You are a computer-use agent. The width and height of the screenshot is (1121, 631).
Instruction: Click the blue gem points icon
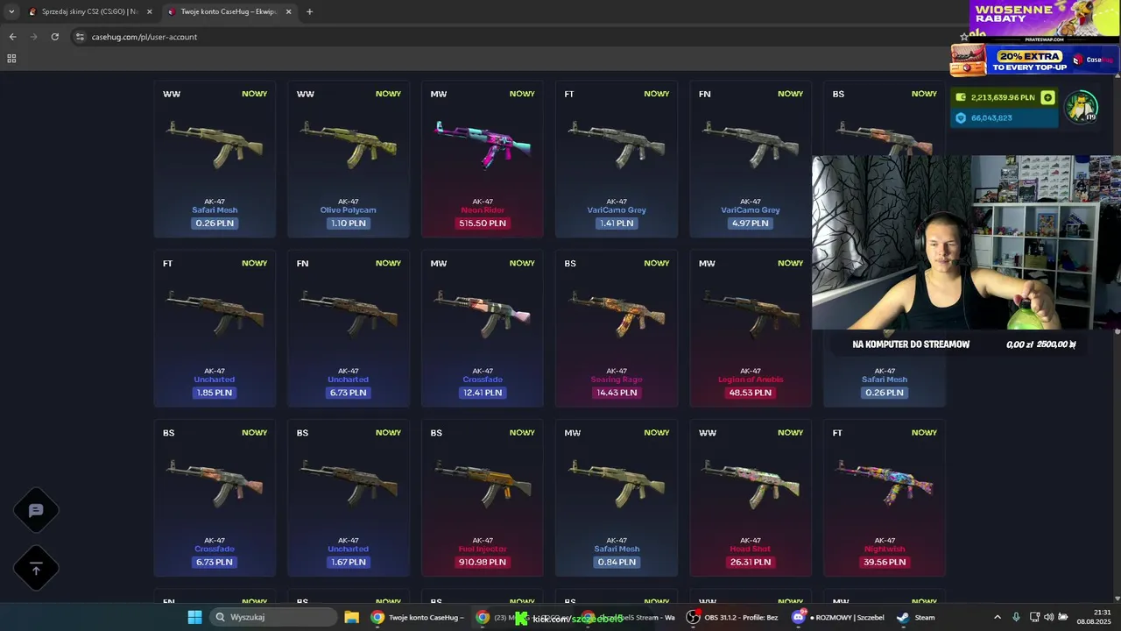(x=961, y=117)
